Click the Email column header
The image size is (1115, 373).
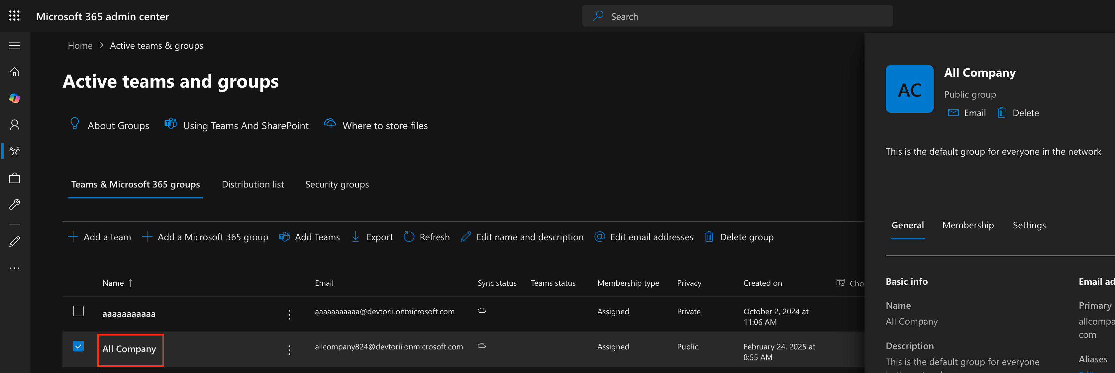click(x=324, y=283)
